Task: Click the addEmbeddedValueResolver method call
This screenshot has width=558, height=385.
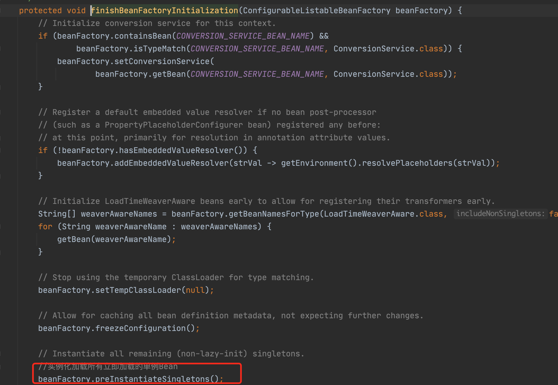Action: (171, 163)
